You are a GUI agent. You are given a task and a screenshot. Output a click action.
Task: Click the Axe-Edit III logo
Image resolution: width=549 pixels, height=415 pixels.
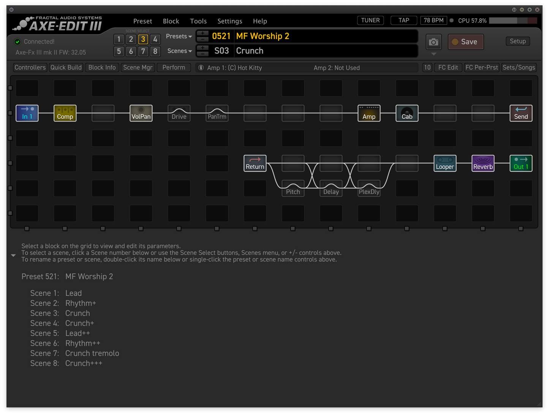click(x=57, y=24)
